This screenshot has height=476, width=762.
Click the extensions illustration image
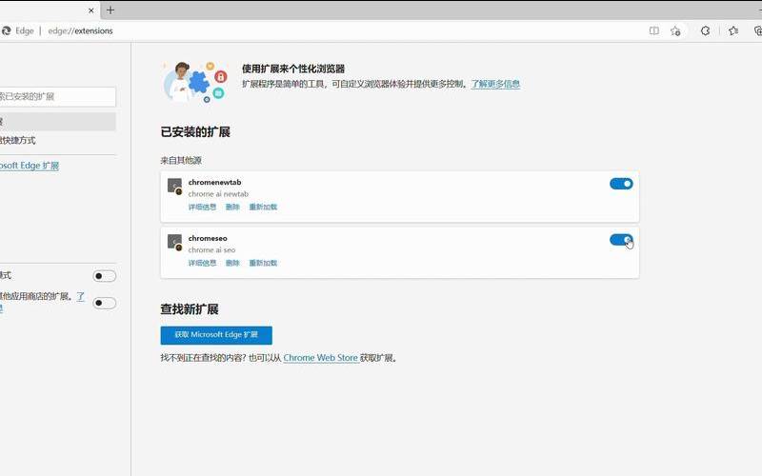195,82
